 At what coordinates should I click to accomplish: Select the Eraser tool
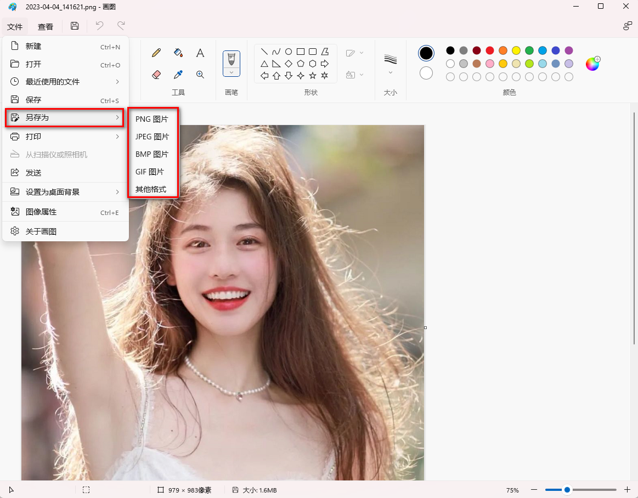(x=156, y=75)
